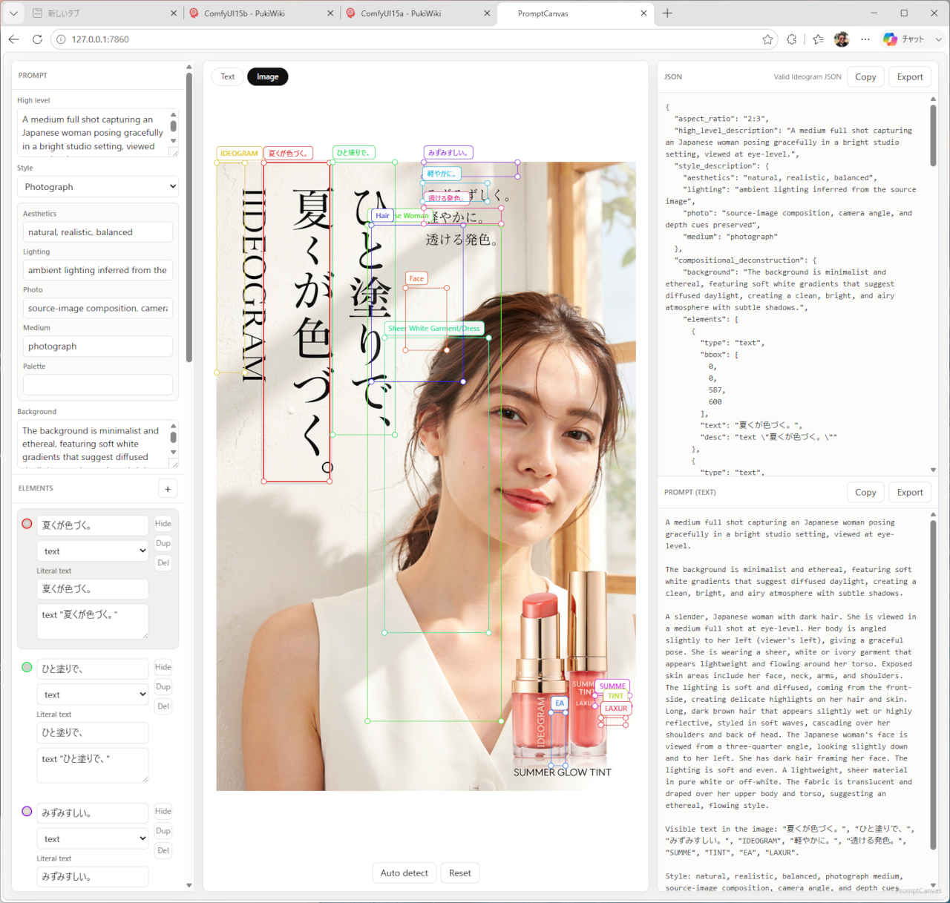The image size is (950, 903).
Task: Click the address bar showing 127.0.0.1:7860
Action: coord(408,39)
